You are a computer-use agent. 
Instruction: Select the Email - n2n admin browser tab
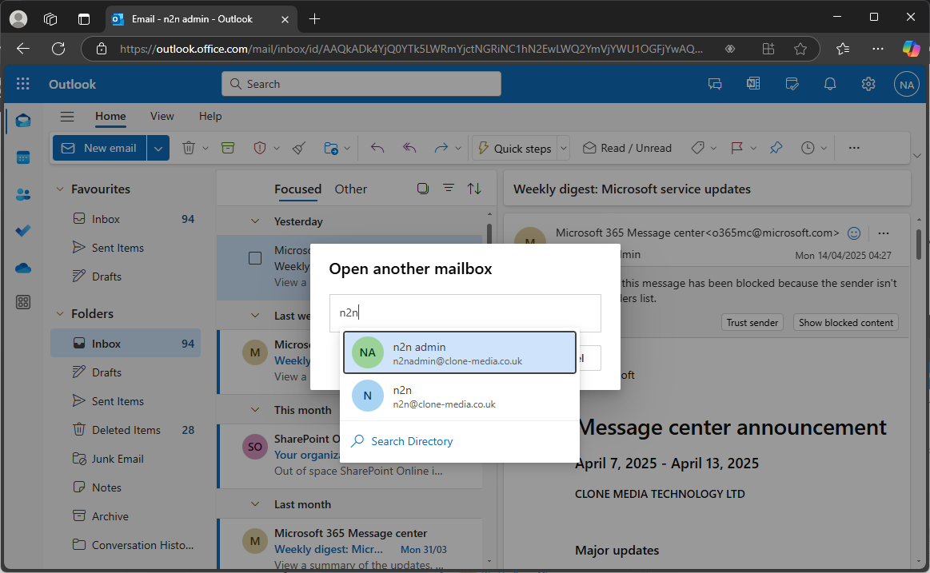[x=201, y=19]
